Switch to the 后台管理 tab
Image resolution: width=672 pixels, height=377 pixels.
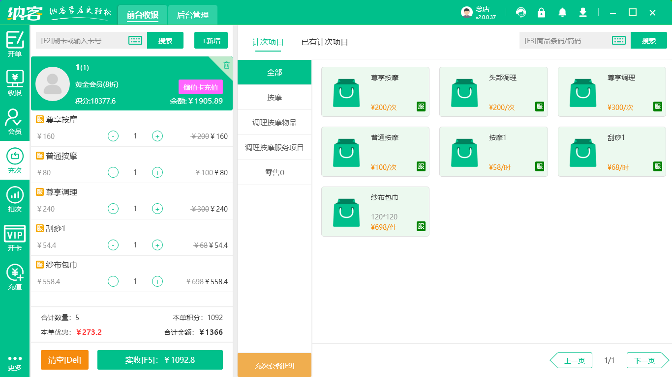coord(192,15)
